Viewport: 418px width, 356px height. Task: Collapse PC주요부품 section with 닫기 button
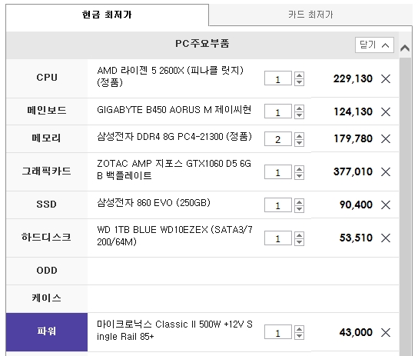point(374,45)
